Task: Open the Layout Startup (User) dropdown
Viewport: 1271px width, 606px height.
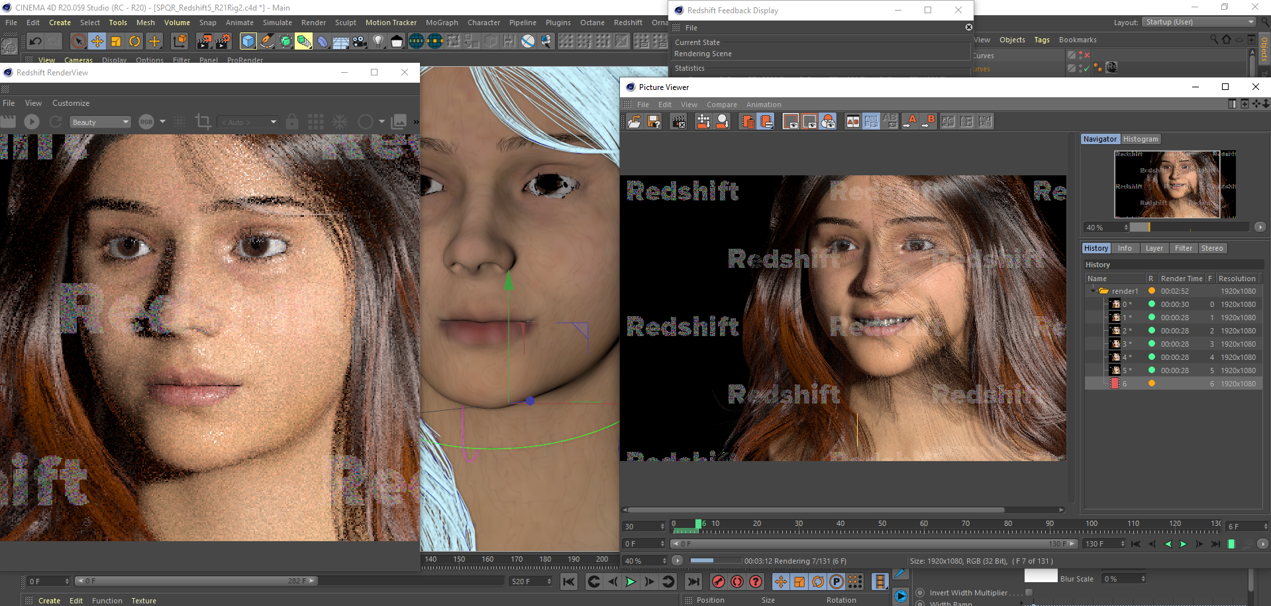Action: click(x=1199, y=22)
